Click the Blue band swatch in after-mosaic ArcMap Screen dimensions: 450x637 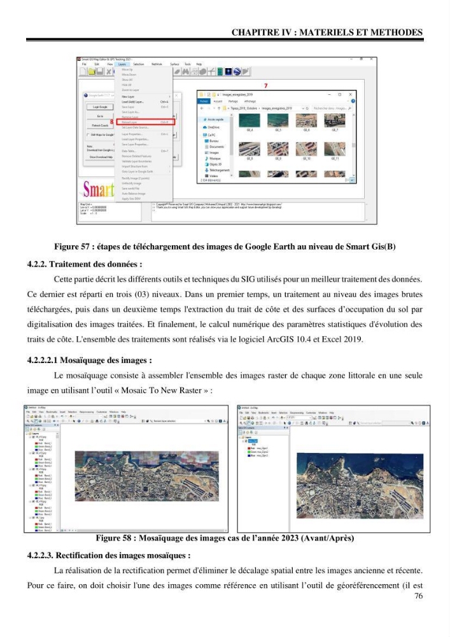[249, 455]
